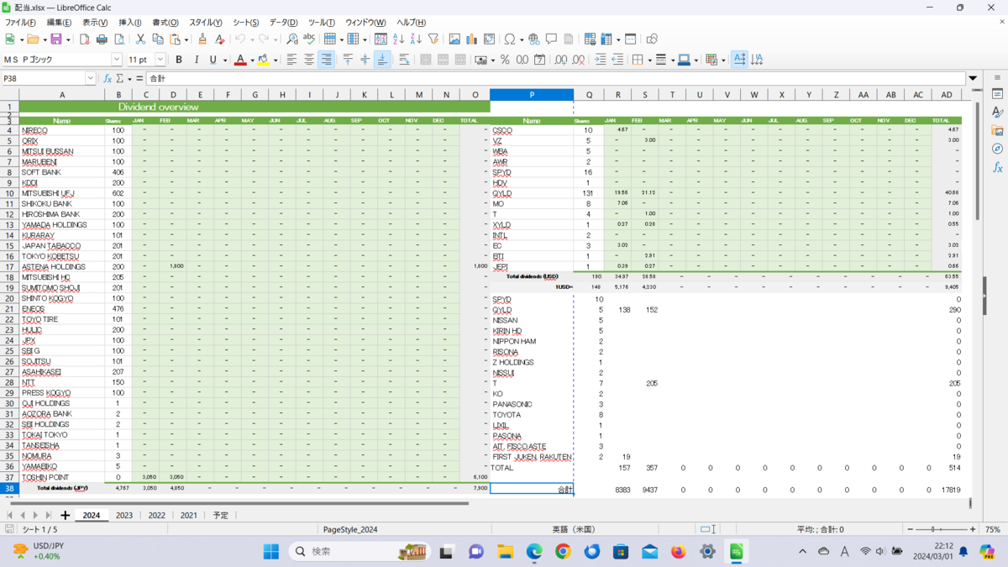1008x567 pixels.
Task: Open Find & Replace icon
Action: (291, 39)
